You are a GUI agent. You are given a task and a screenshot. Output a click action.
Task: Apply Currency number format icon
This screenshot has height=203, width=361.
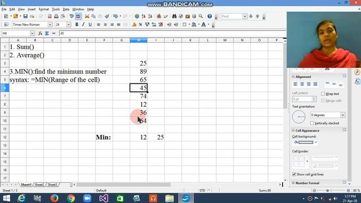(x=134, y=24)
